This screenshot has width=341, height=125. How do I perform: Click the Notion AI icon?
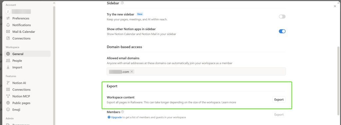coord(8,83)
